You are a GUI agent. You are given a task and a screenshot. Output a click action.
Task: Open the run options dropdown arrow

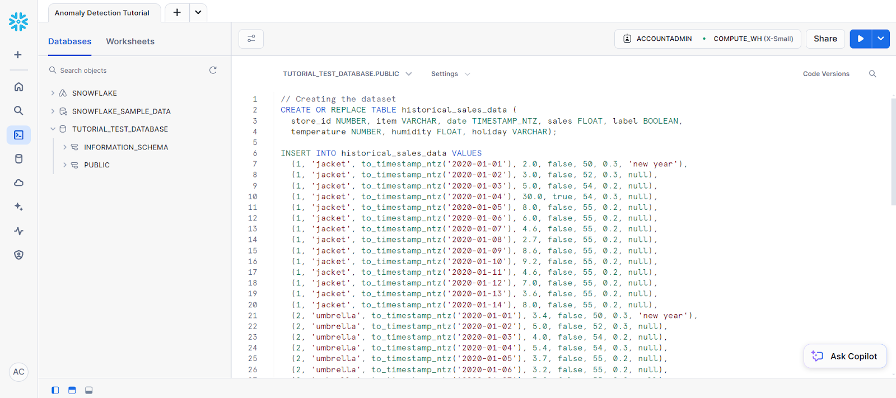881,39
